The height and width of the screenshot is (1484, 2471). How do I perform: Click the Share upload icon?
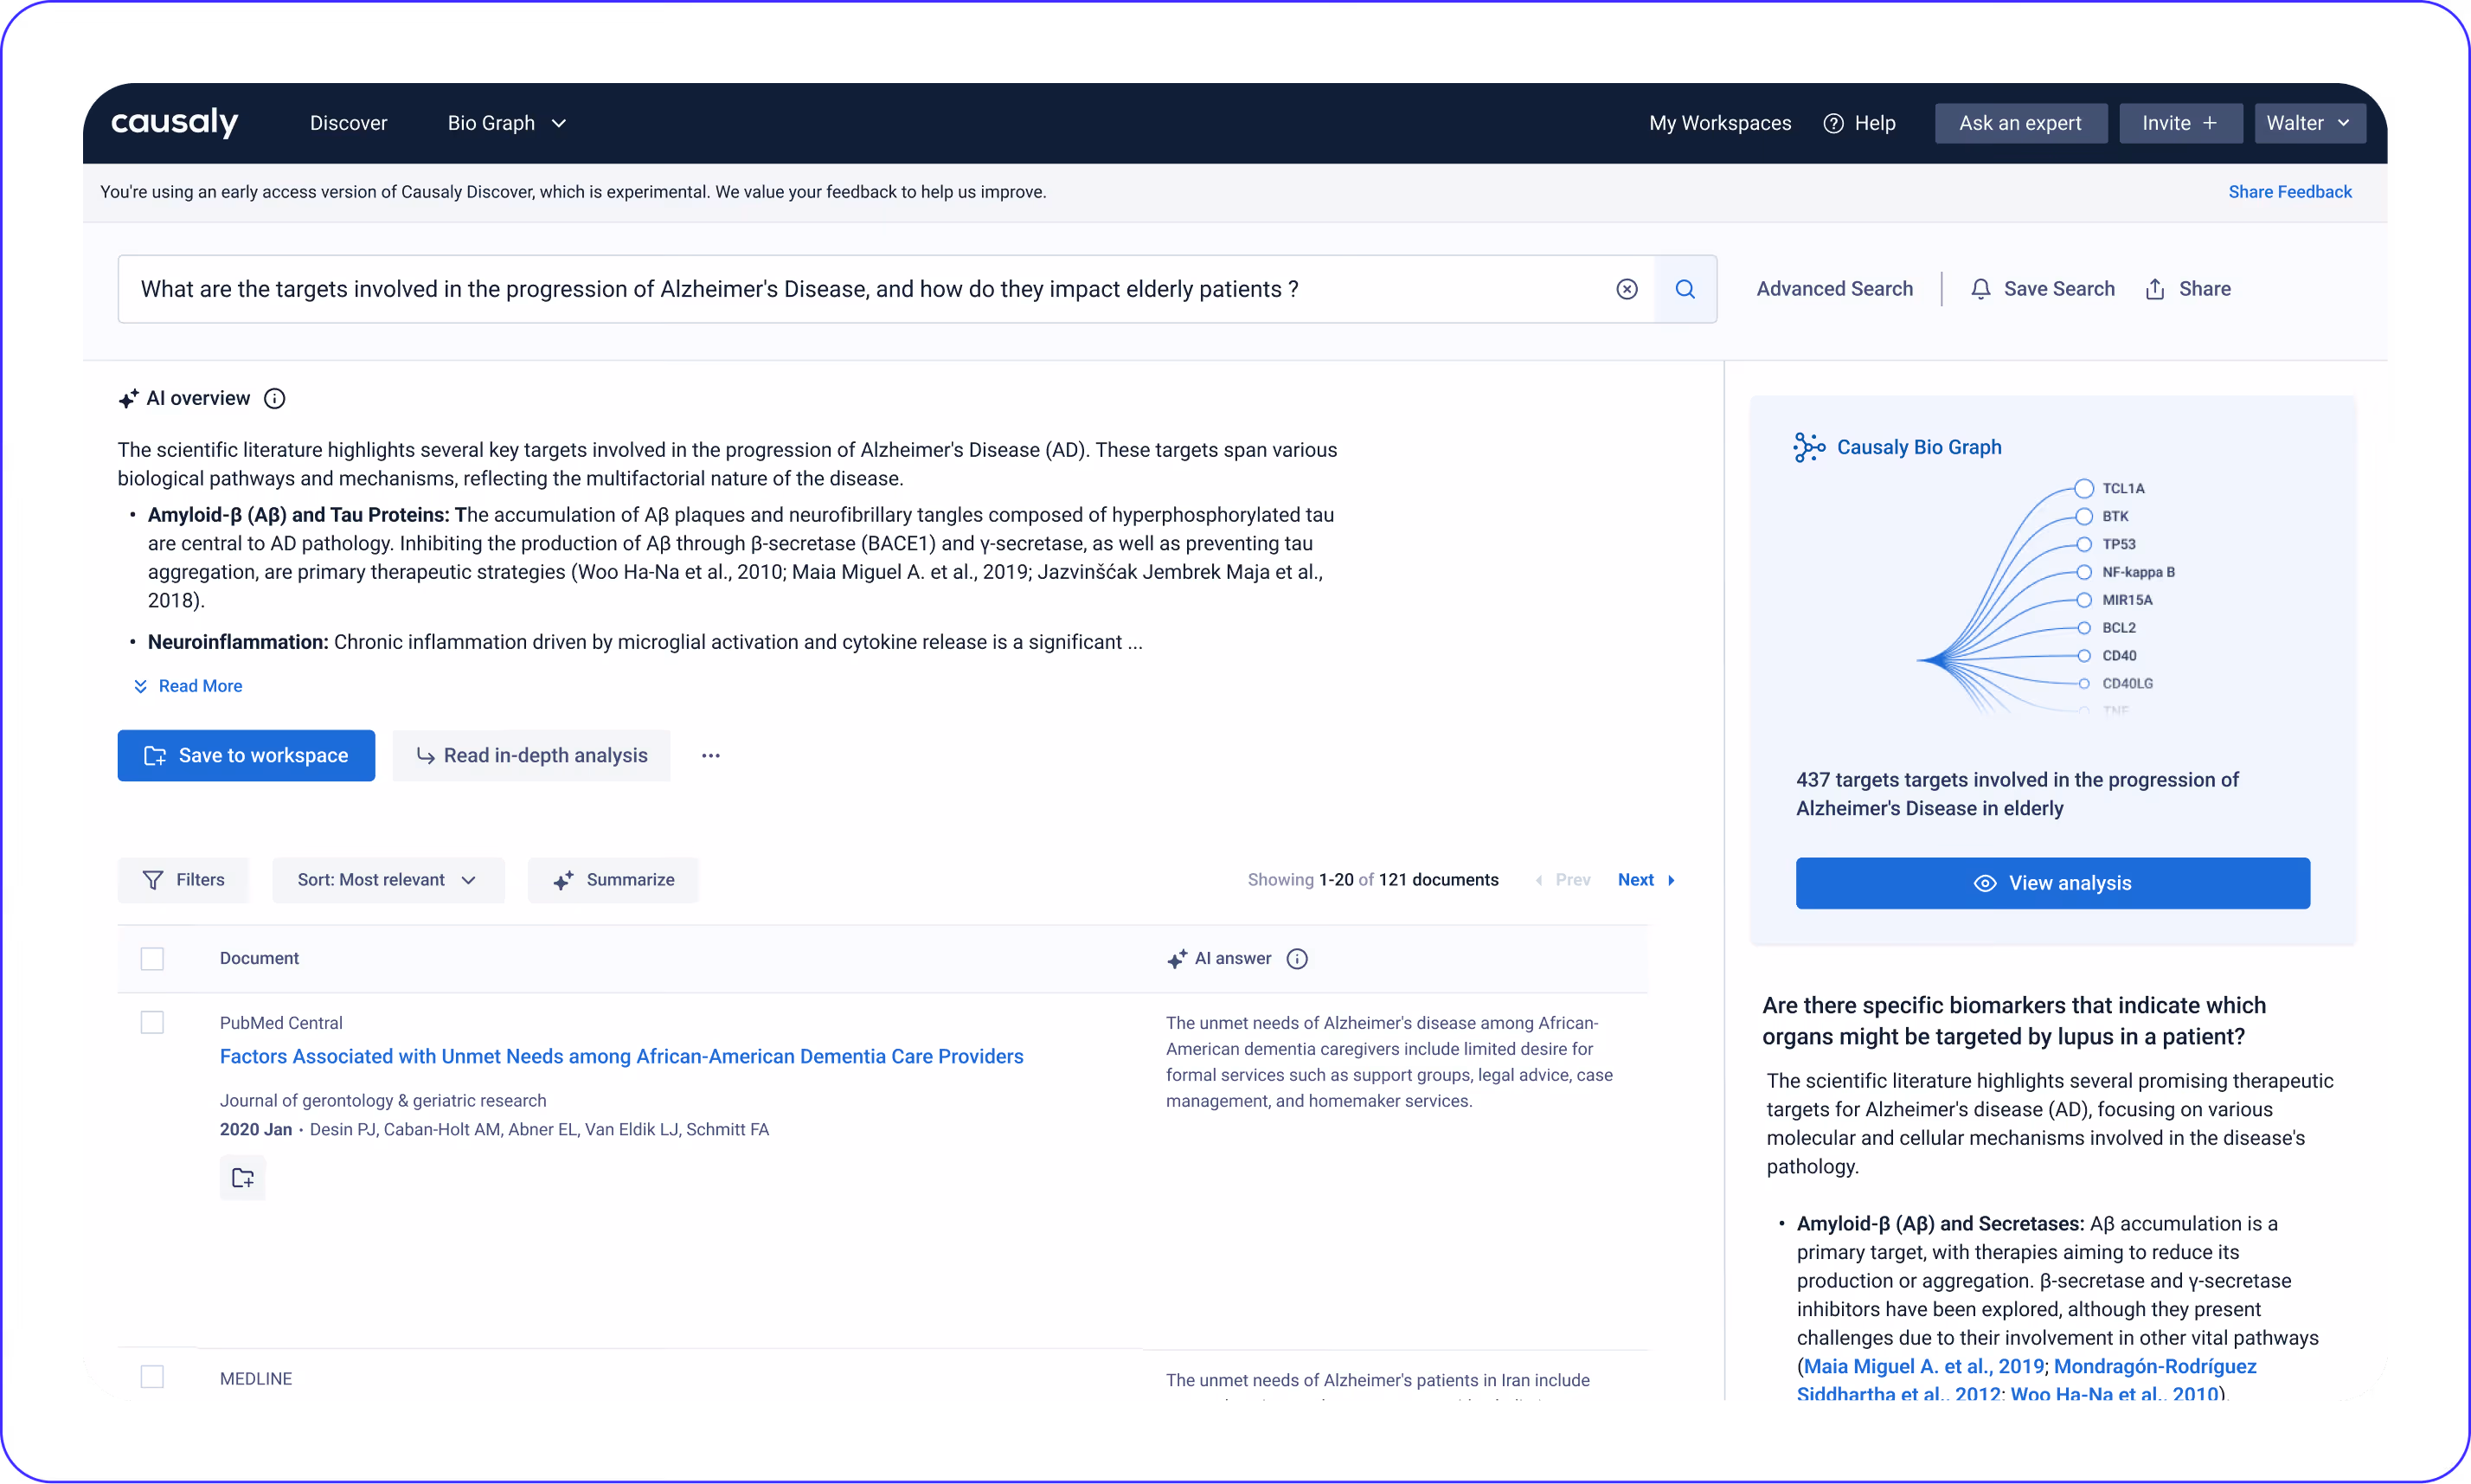click(2155, 289)
